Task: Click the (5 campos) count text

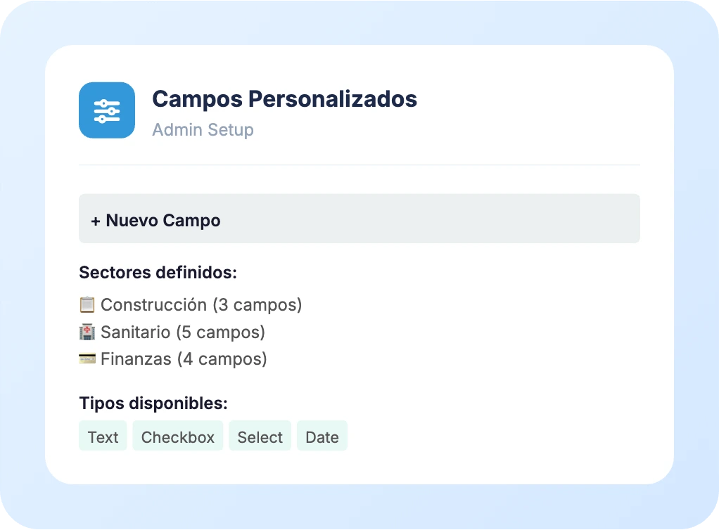Action: (x=221, y=332)
